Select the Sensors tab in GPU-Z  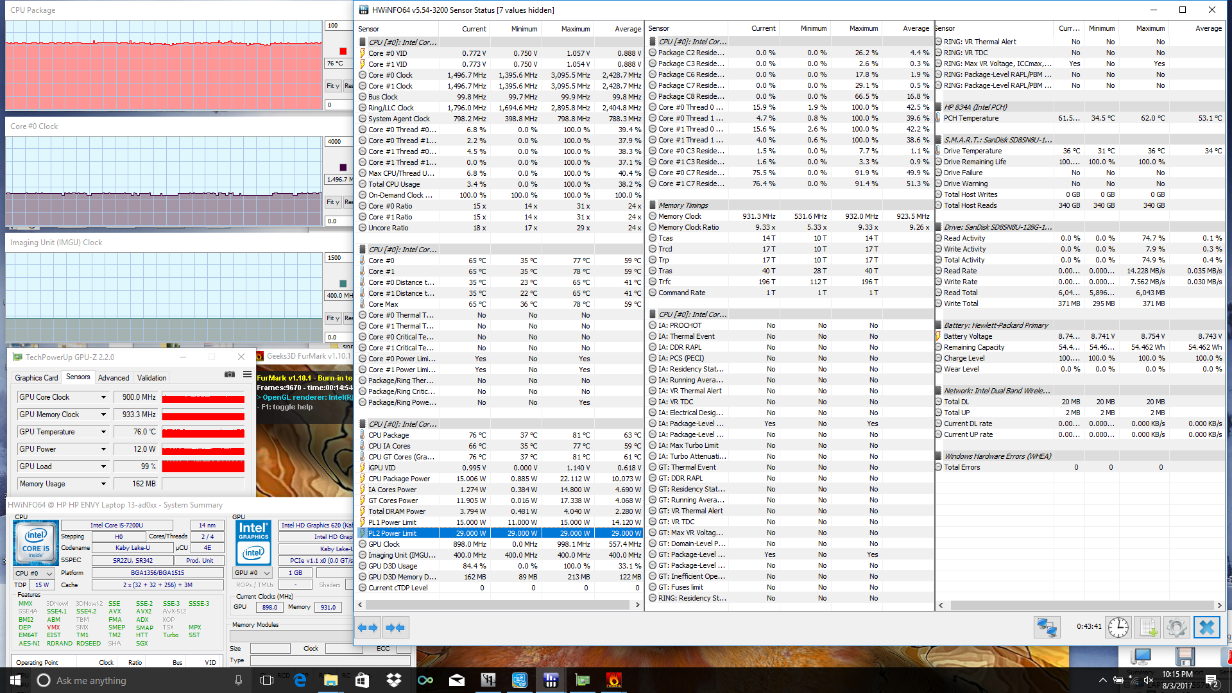pos(78,377)
